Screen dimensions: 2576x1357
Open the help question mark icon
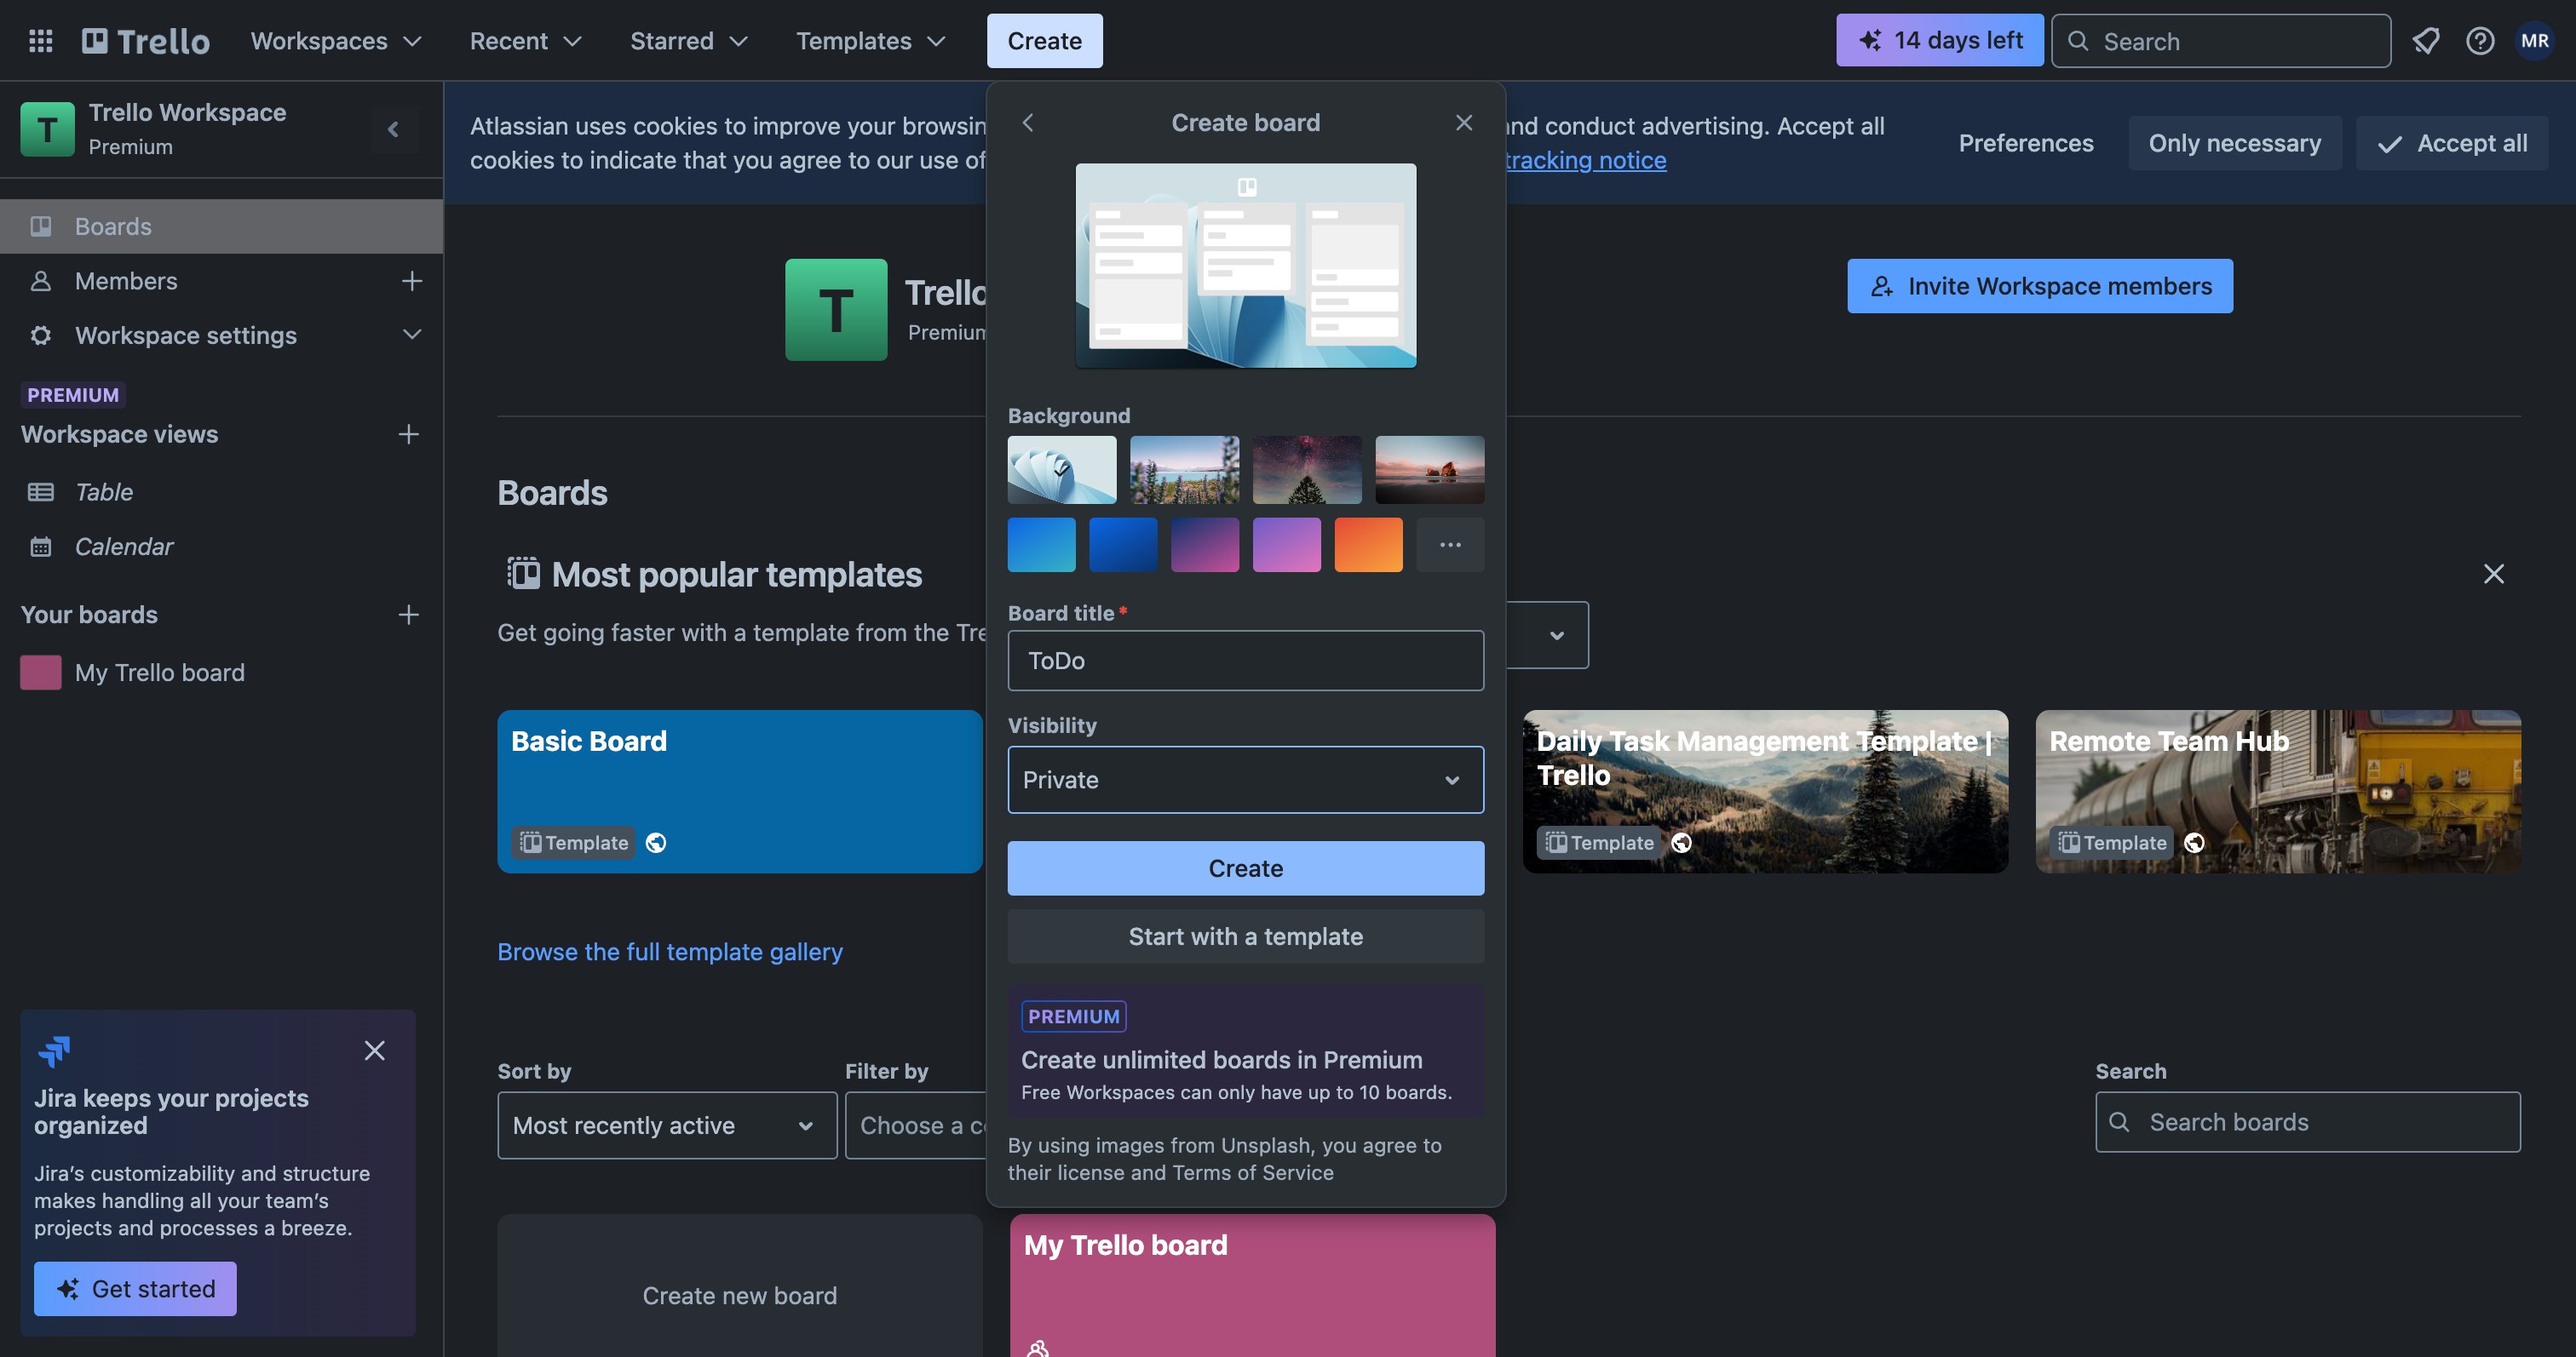tap(2479, 40)
